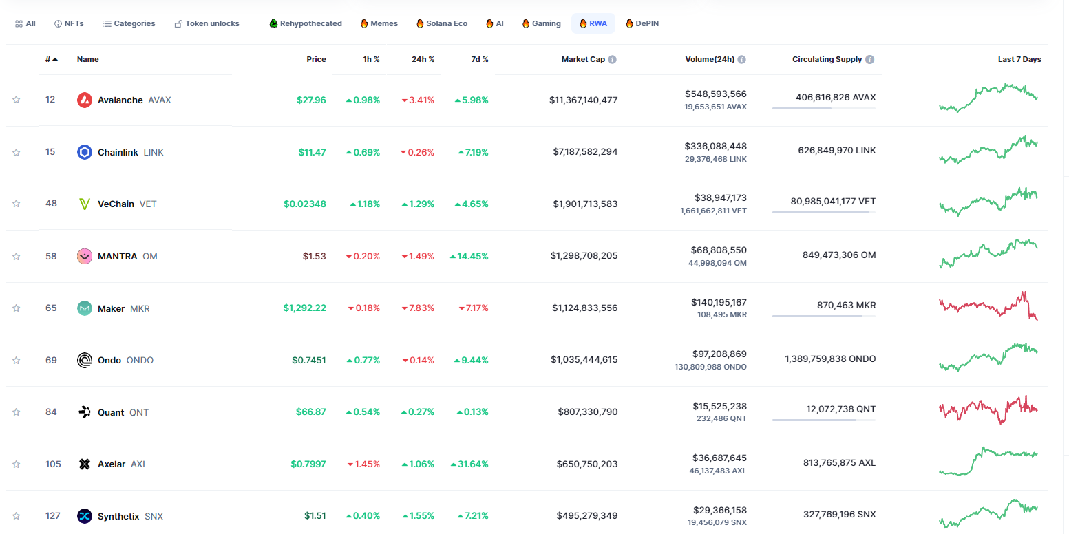
Task: Sort by 24h % column
Action: click(423, 59)
